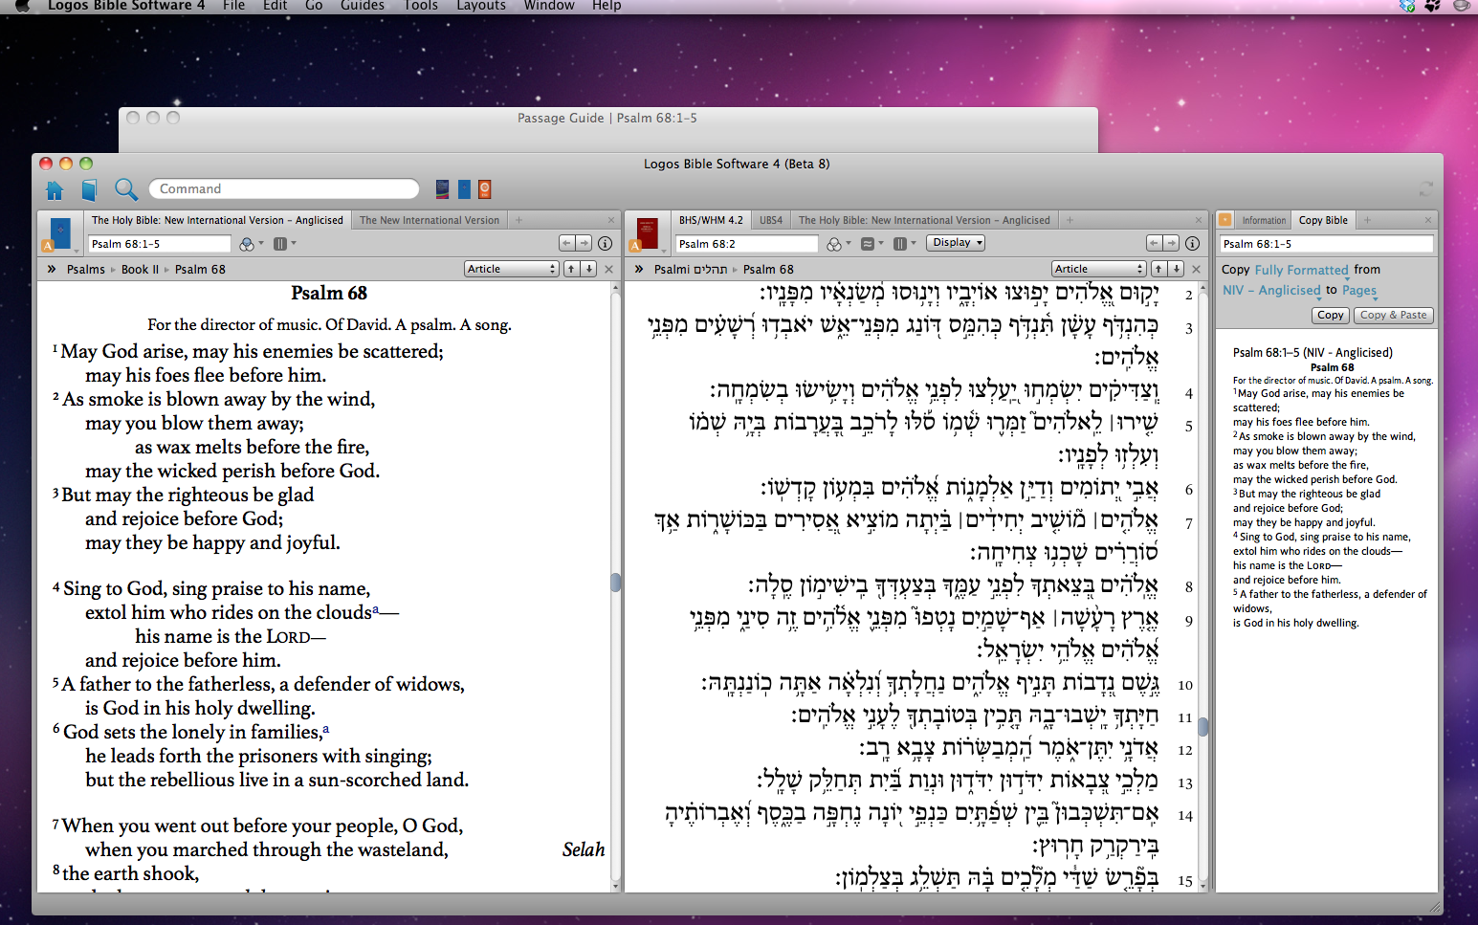Screen dimensions: 1478x925
Task: Click the Psalm 68:2 reference box
Action: pyautogui.click(x=746, y=244)
